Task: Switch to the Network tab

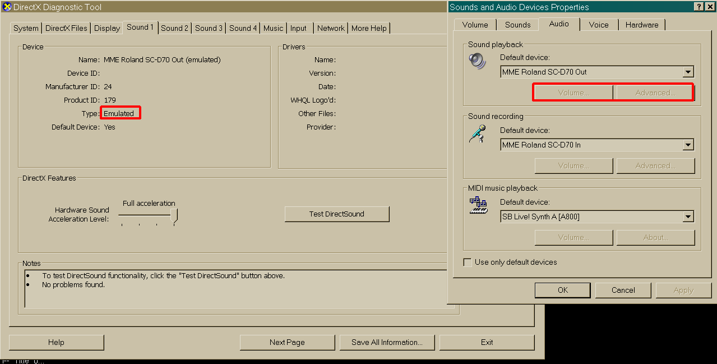Action: (x=331, y=28)
